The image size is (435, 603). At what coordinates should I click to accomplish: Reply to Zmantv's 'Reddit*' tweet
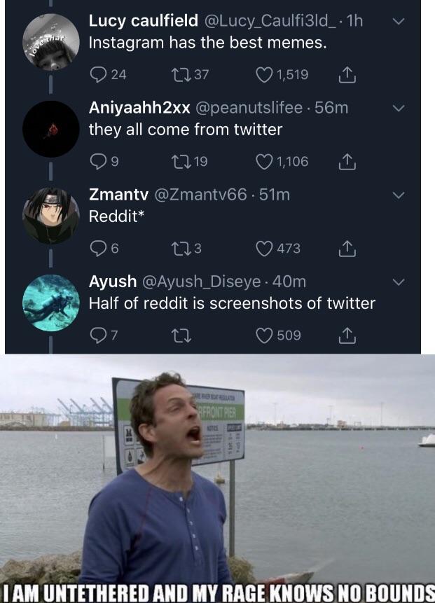point(98,249)
